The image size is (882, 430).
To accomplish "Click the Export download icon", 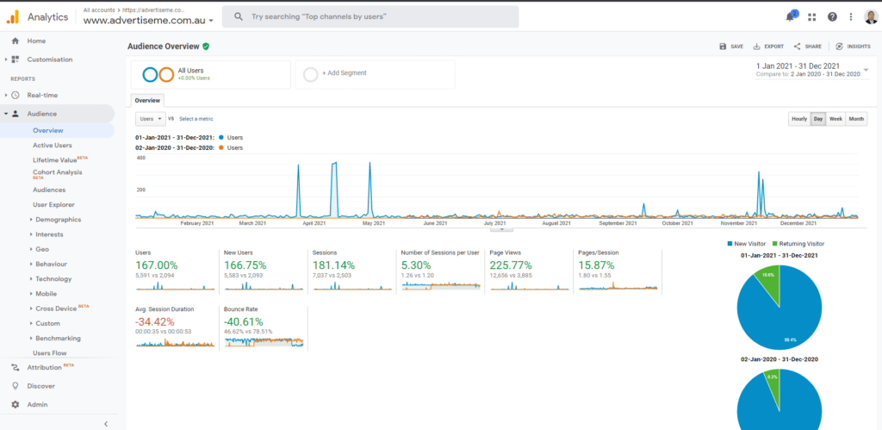I will click(756, 47).
